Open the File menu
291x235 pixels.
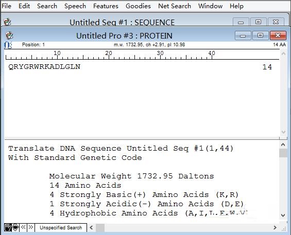[7, 6]
